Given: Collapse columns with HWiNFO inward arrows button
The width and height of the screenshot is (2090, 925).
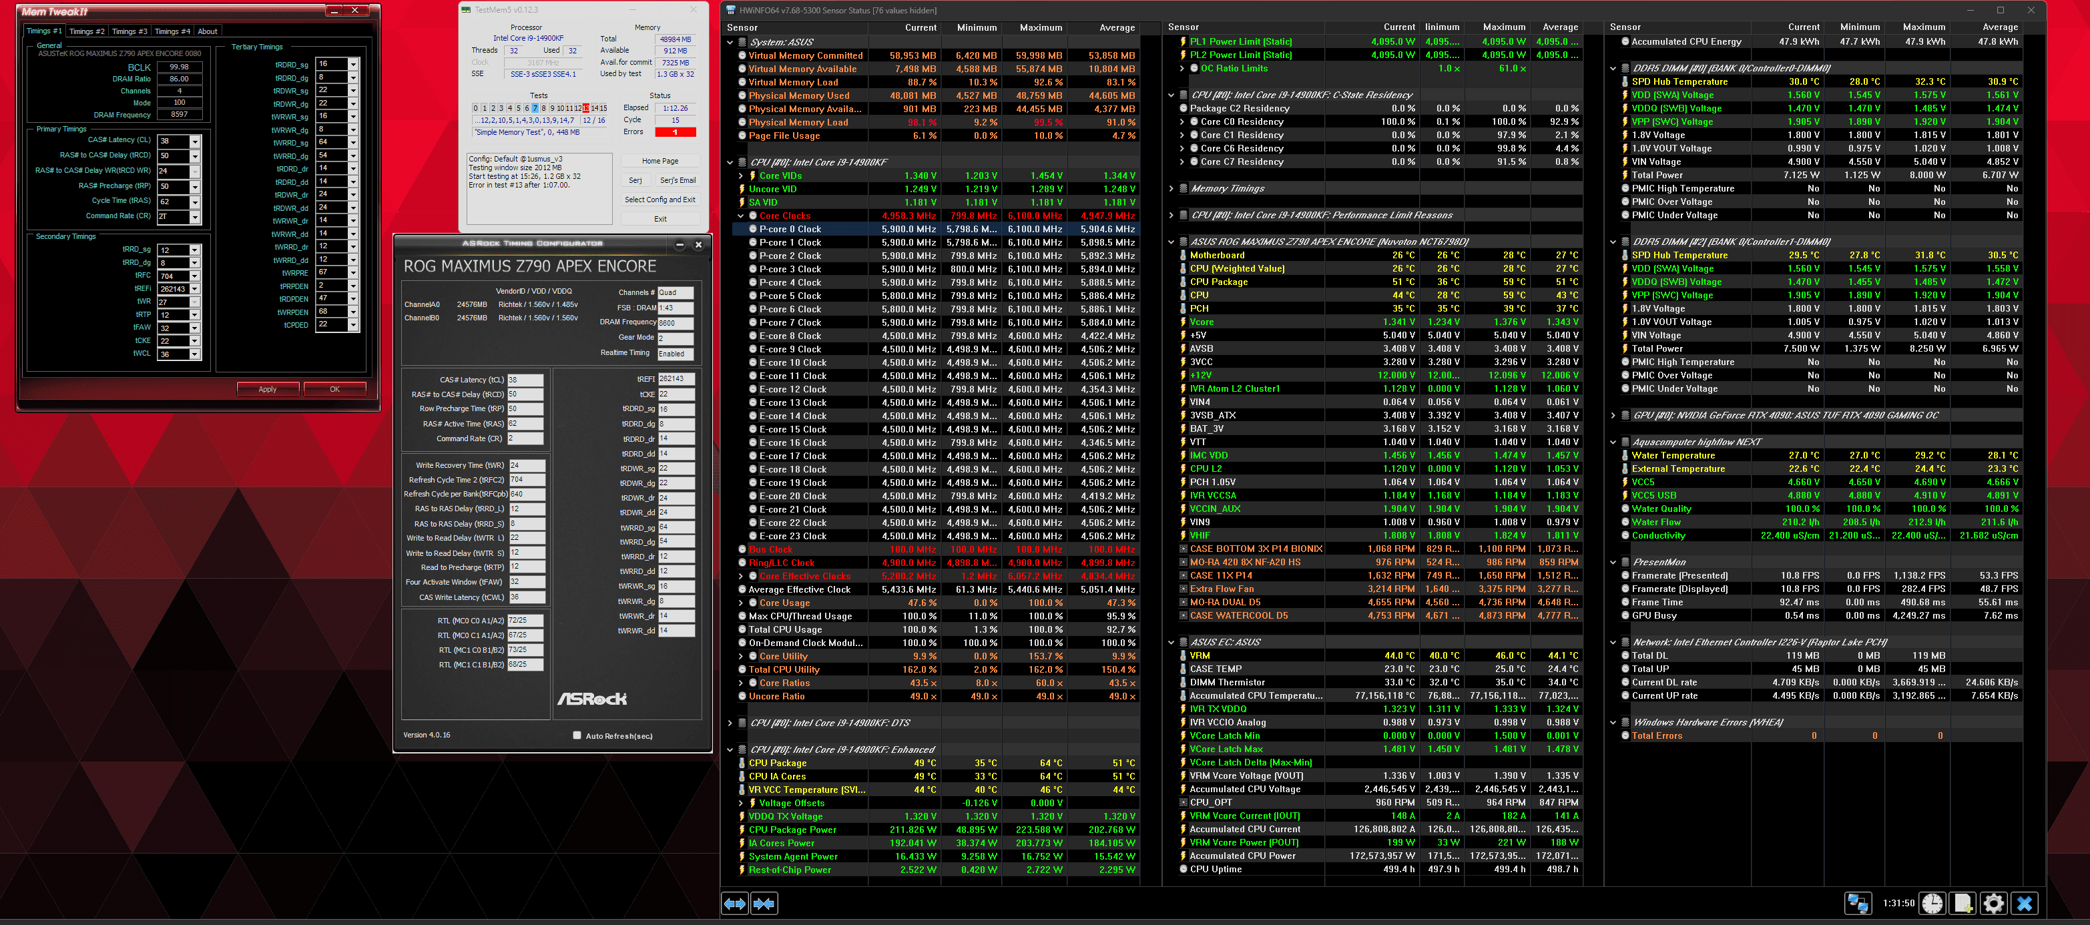Looking at the screenshot, I should (x=764, y=903).
